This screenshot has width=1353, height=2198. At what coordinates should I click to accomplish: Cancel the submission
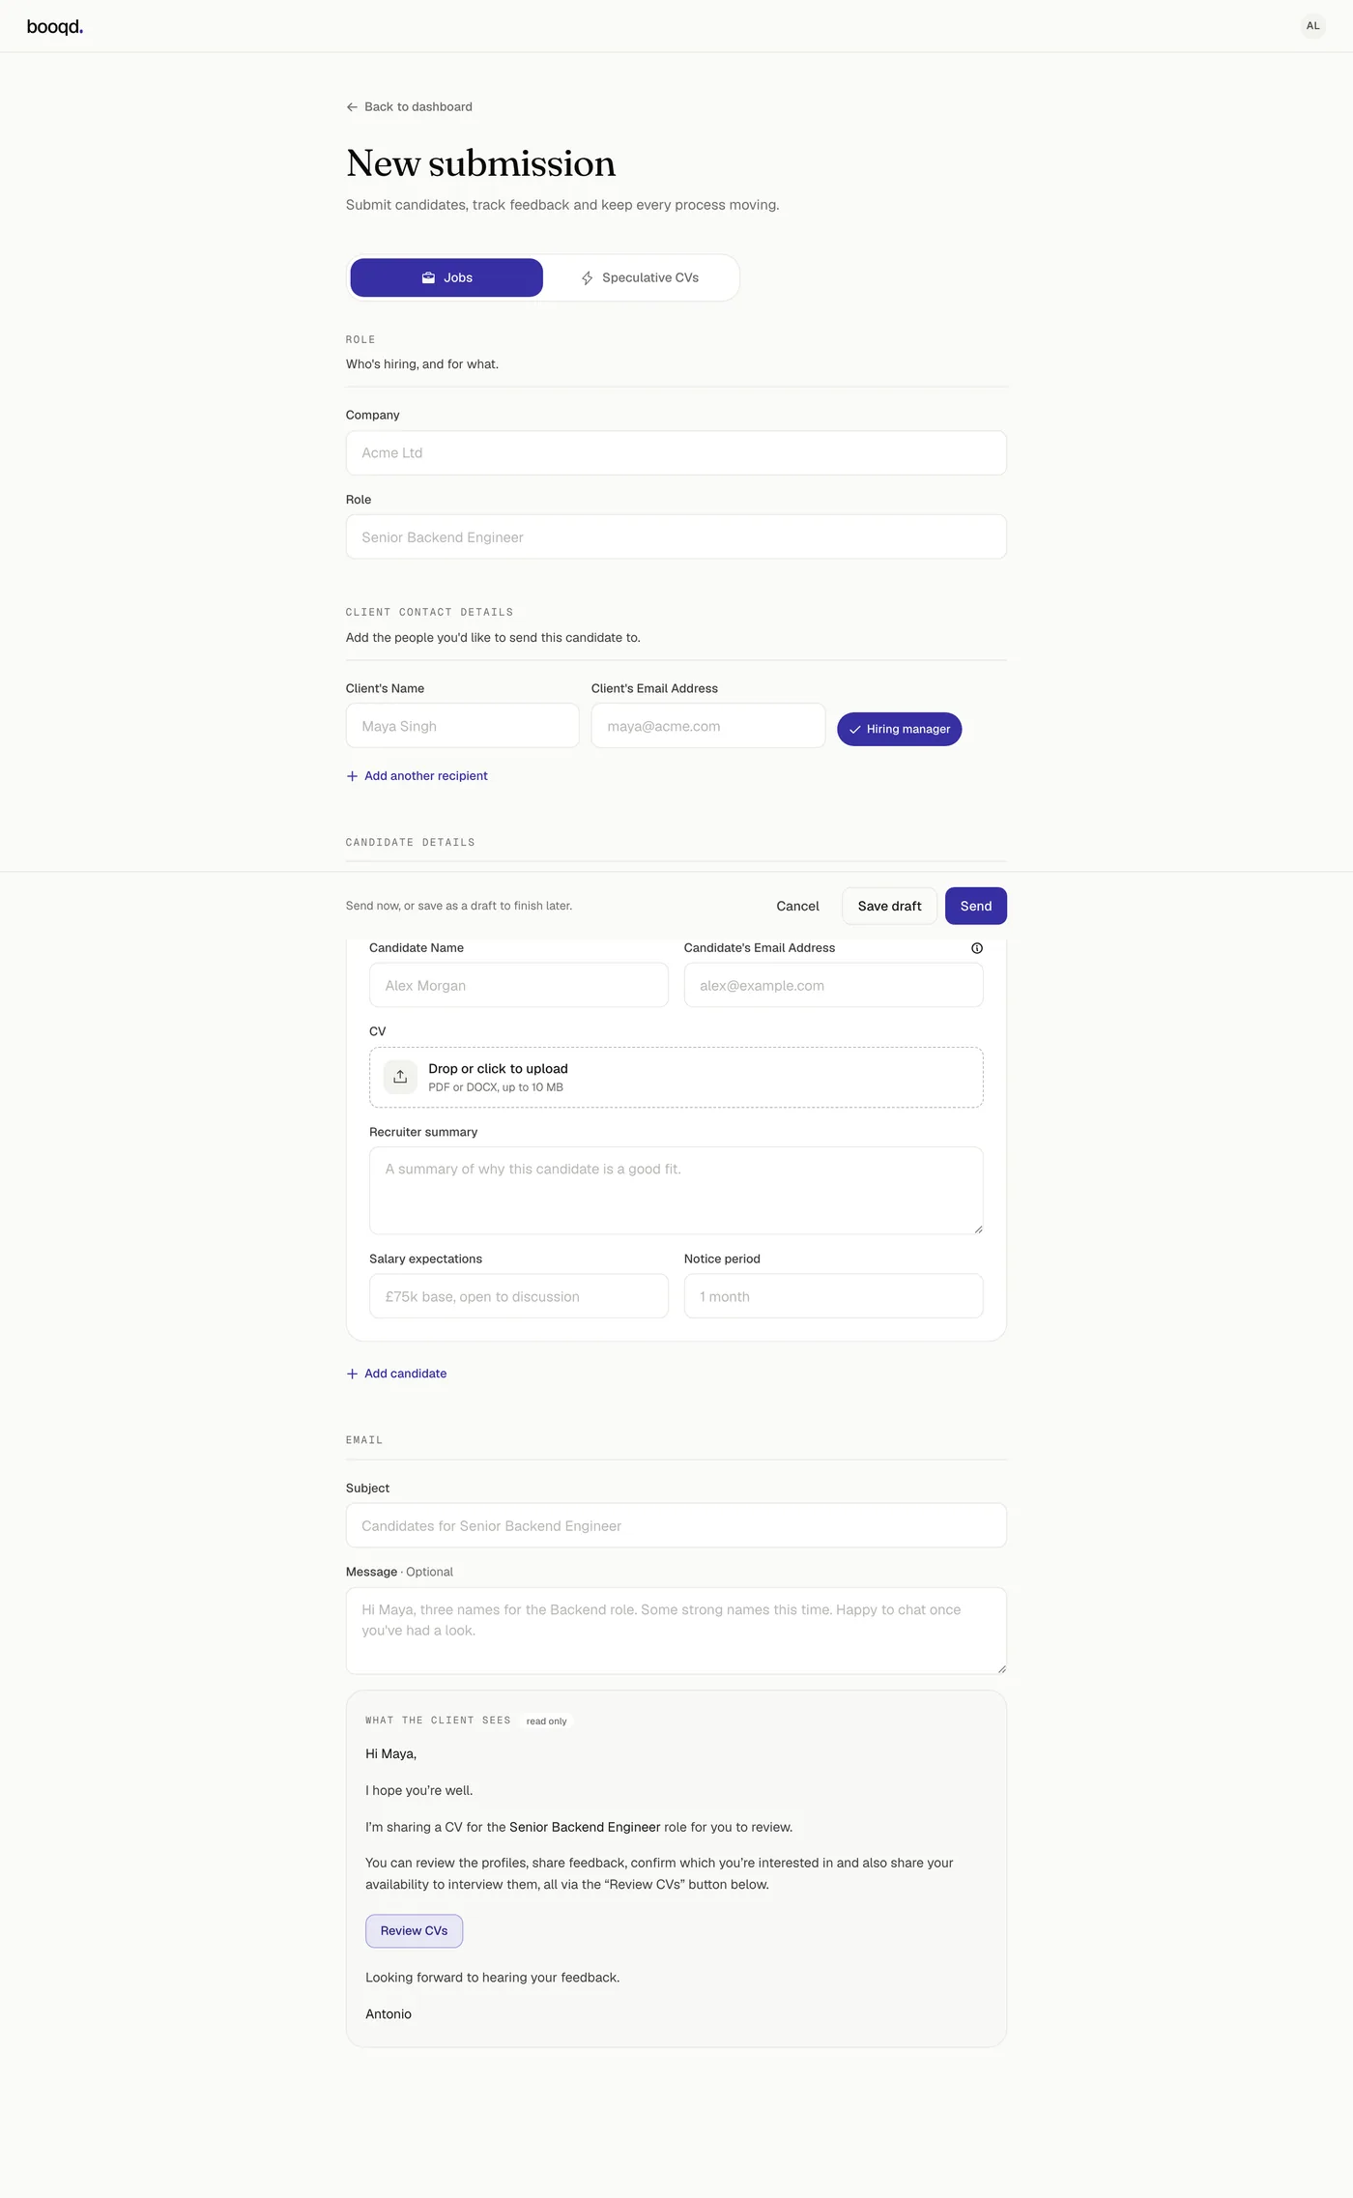point(797,906)
